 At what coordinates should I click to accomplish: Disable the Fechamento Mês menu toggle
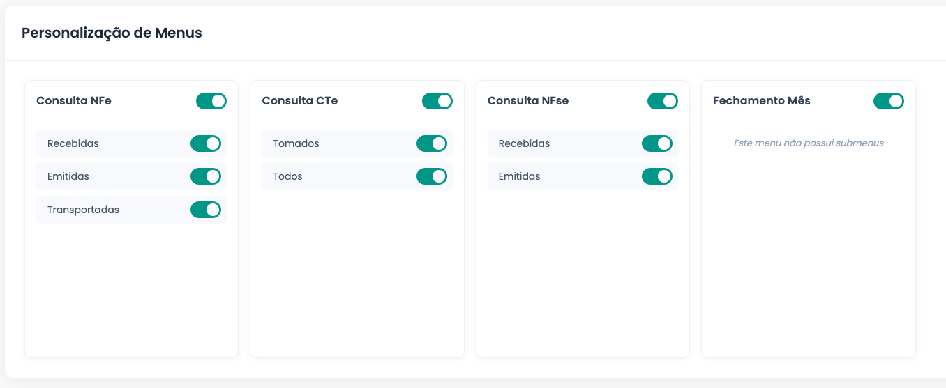[889, 101]
